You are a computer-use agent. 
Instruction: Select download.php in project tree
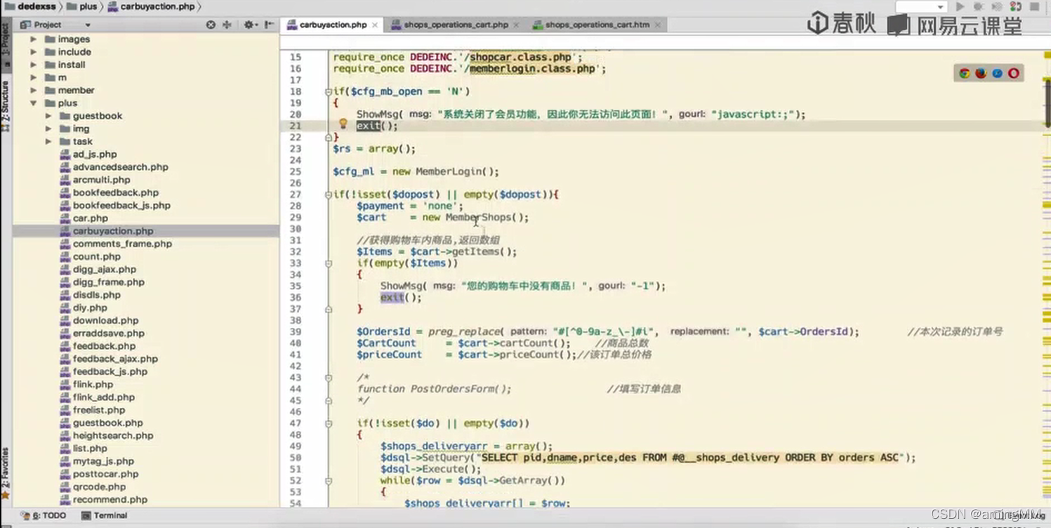pos(105,320)
